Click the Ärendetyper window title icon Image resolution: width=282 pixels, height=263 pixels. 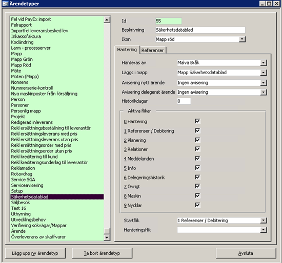coord(5,4)
